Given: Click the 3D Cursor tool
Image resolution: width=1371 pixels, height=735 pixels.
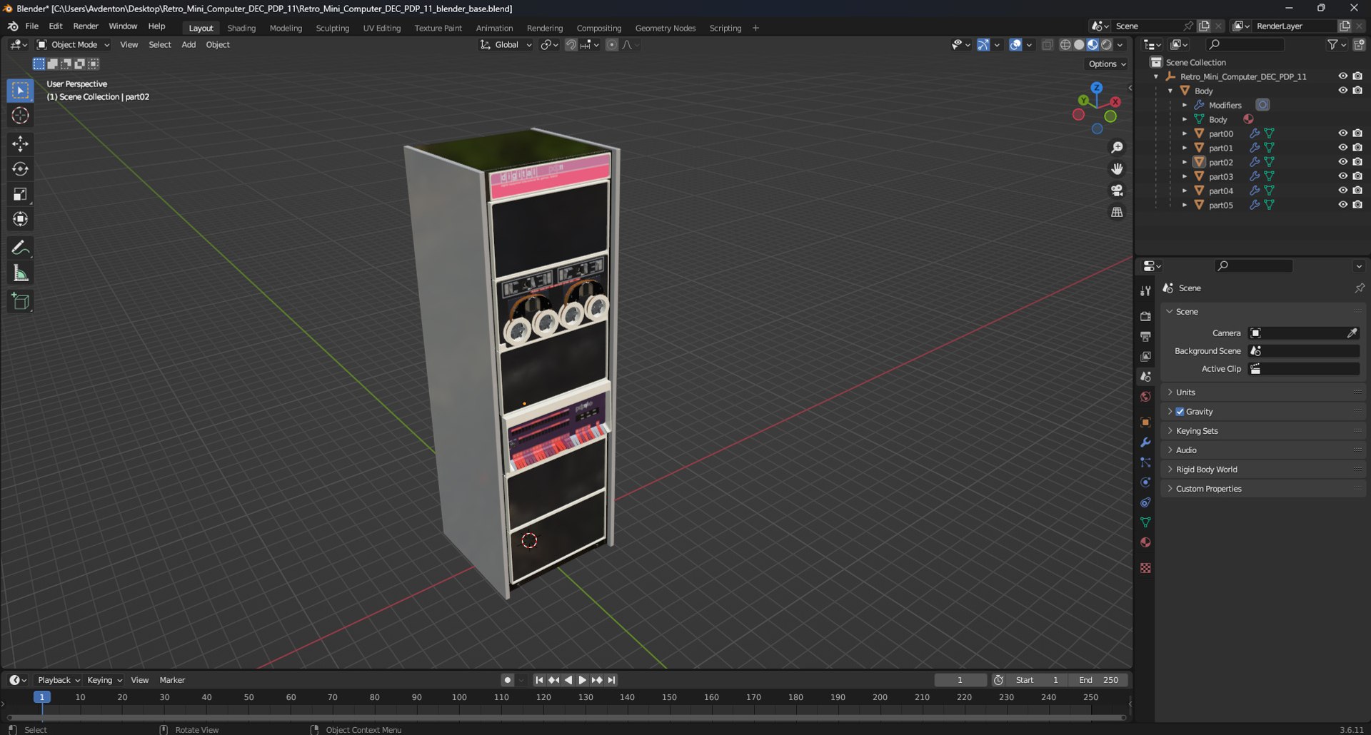Looking at the screenshot, I should click(20, 116).
